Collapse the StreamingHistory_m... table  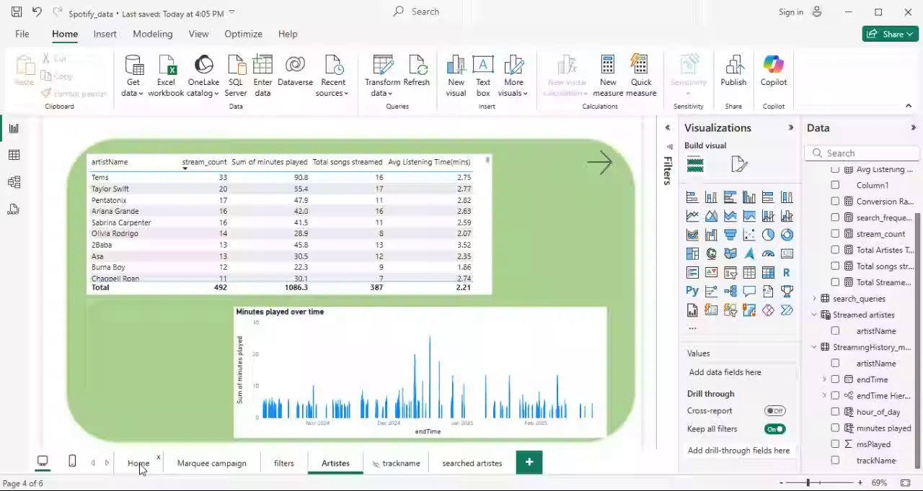[815, 347]
